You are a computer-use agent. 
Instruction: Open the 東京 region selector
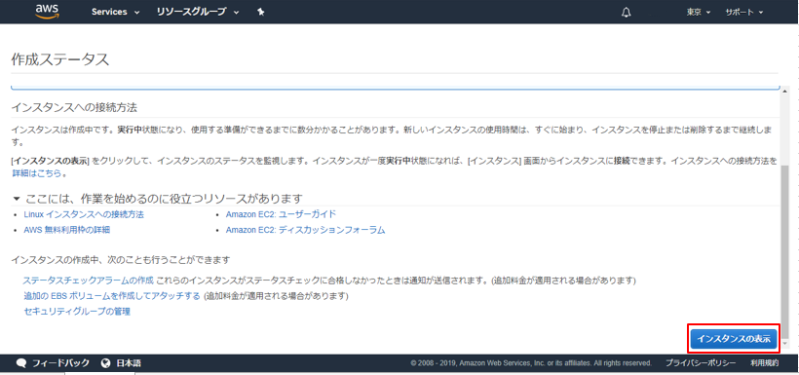[x=698, y=13]
